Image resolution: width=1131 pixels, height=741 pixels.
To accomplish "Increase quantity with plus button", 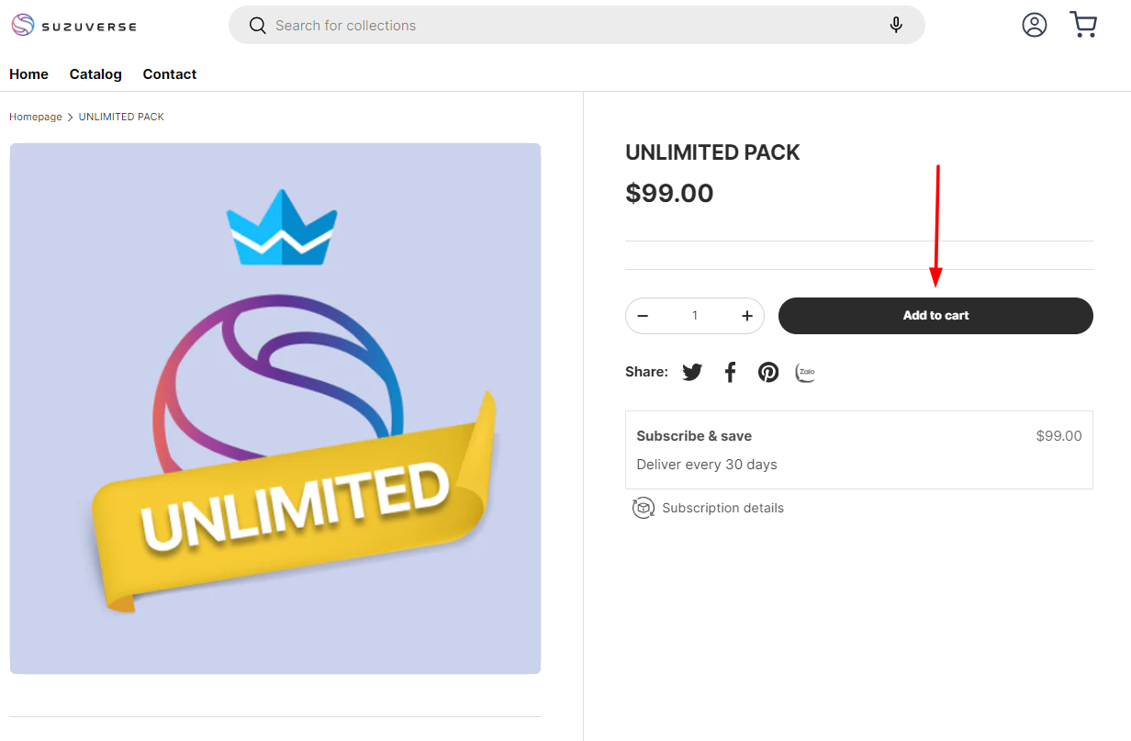I will (x=747, y=316).
